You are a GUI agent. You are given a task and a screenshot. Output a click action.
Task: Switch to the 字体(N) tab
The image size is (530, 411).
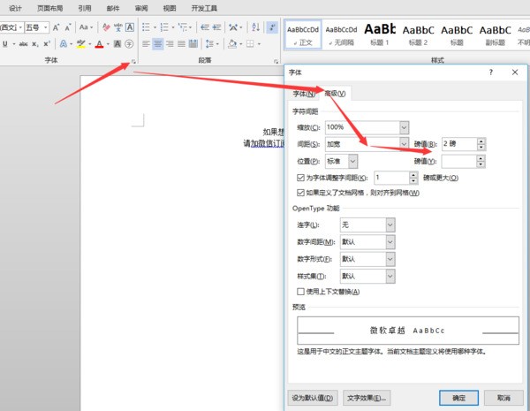tap(304, 93)
